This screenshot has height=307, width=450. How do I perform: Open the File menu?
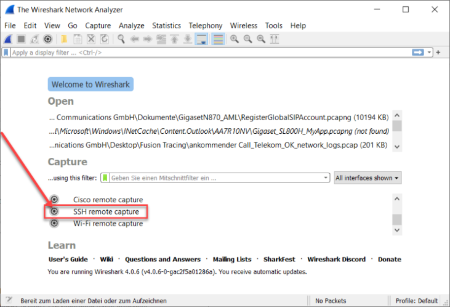[x=10, y=26]
